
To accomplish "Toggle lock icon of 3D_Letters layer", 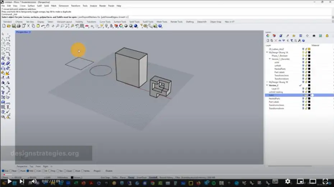I will (x=306, y=49).
